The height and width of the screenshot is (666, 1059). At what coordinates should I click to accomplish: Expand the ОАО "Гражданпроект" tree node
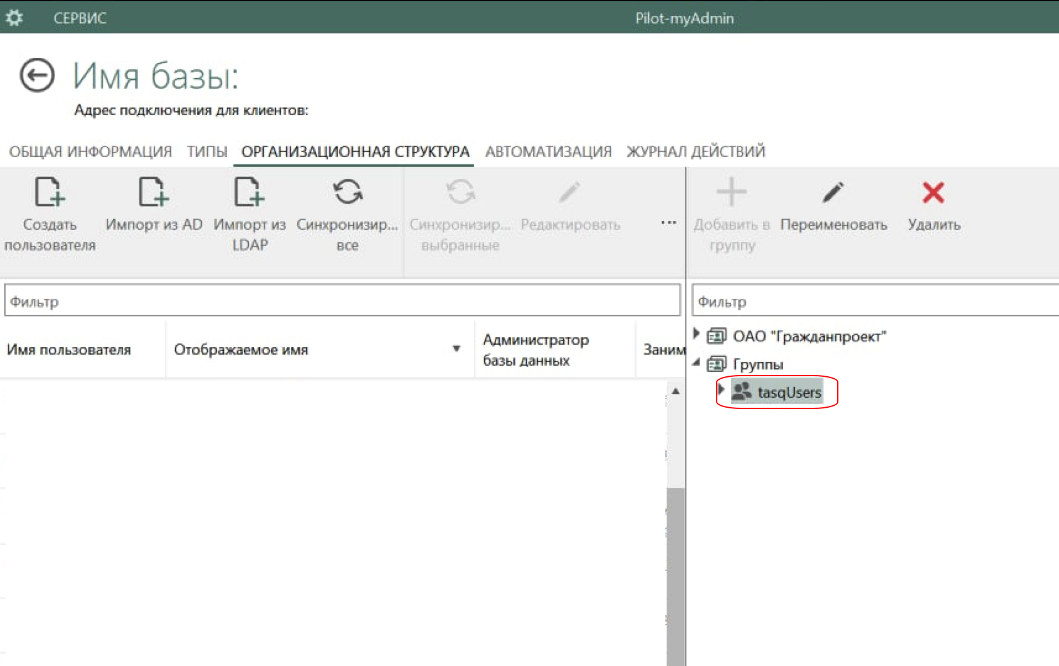click(x=696, y=334)
